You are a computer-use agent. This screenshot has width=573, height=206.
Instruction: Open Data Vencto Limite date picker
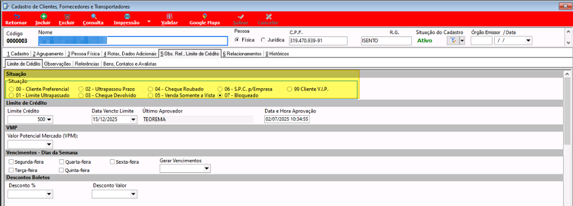[133, 120]
